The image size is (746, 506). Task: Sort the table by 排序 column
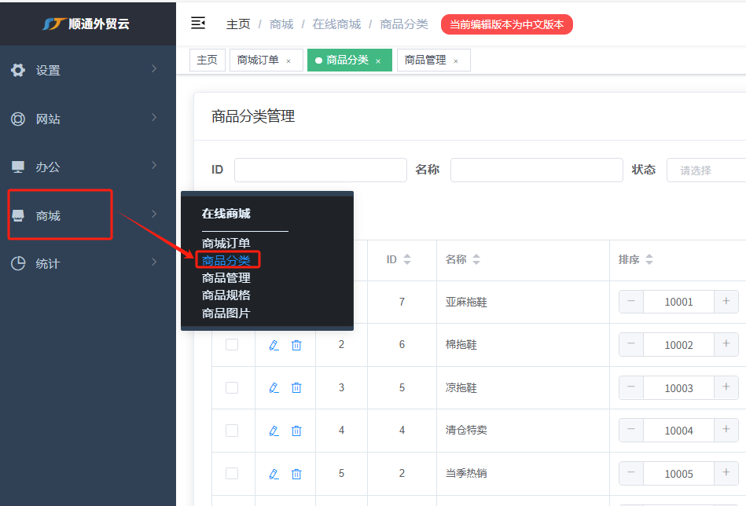pyautogui.click(x=649, y=259)
